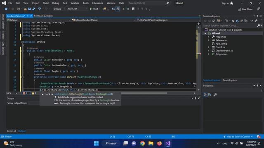Image resolution: width=264 pixels, height=148 pixels.
Task: Click the Refresh icon in Solution Explorer
Action: (237, 21)
